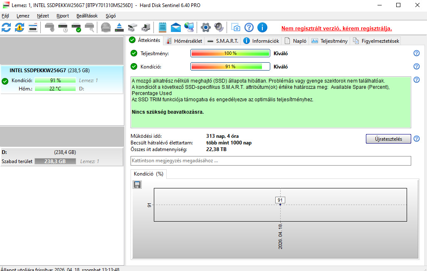Click help icon beside the Kondíció bar
This screenshot has height=271, width=427.
tap(416, 66)
